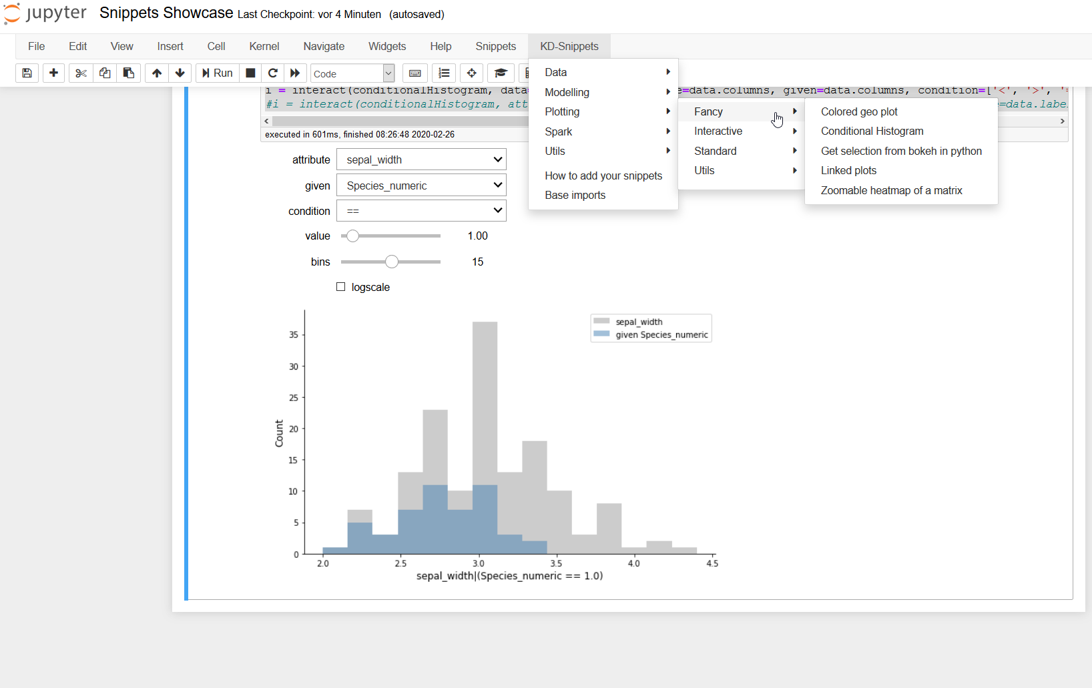Insert Linked plots snippet

[901, 170]
